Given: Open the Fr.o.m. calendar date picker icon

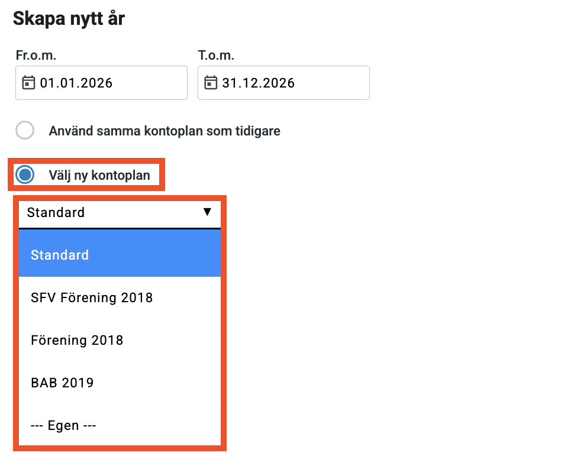Looking at the screenshot, I should coord(28,83).
